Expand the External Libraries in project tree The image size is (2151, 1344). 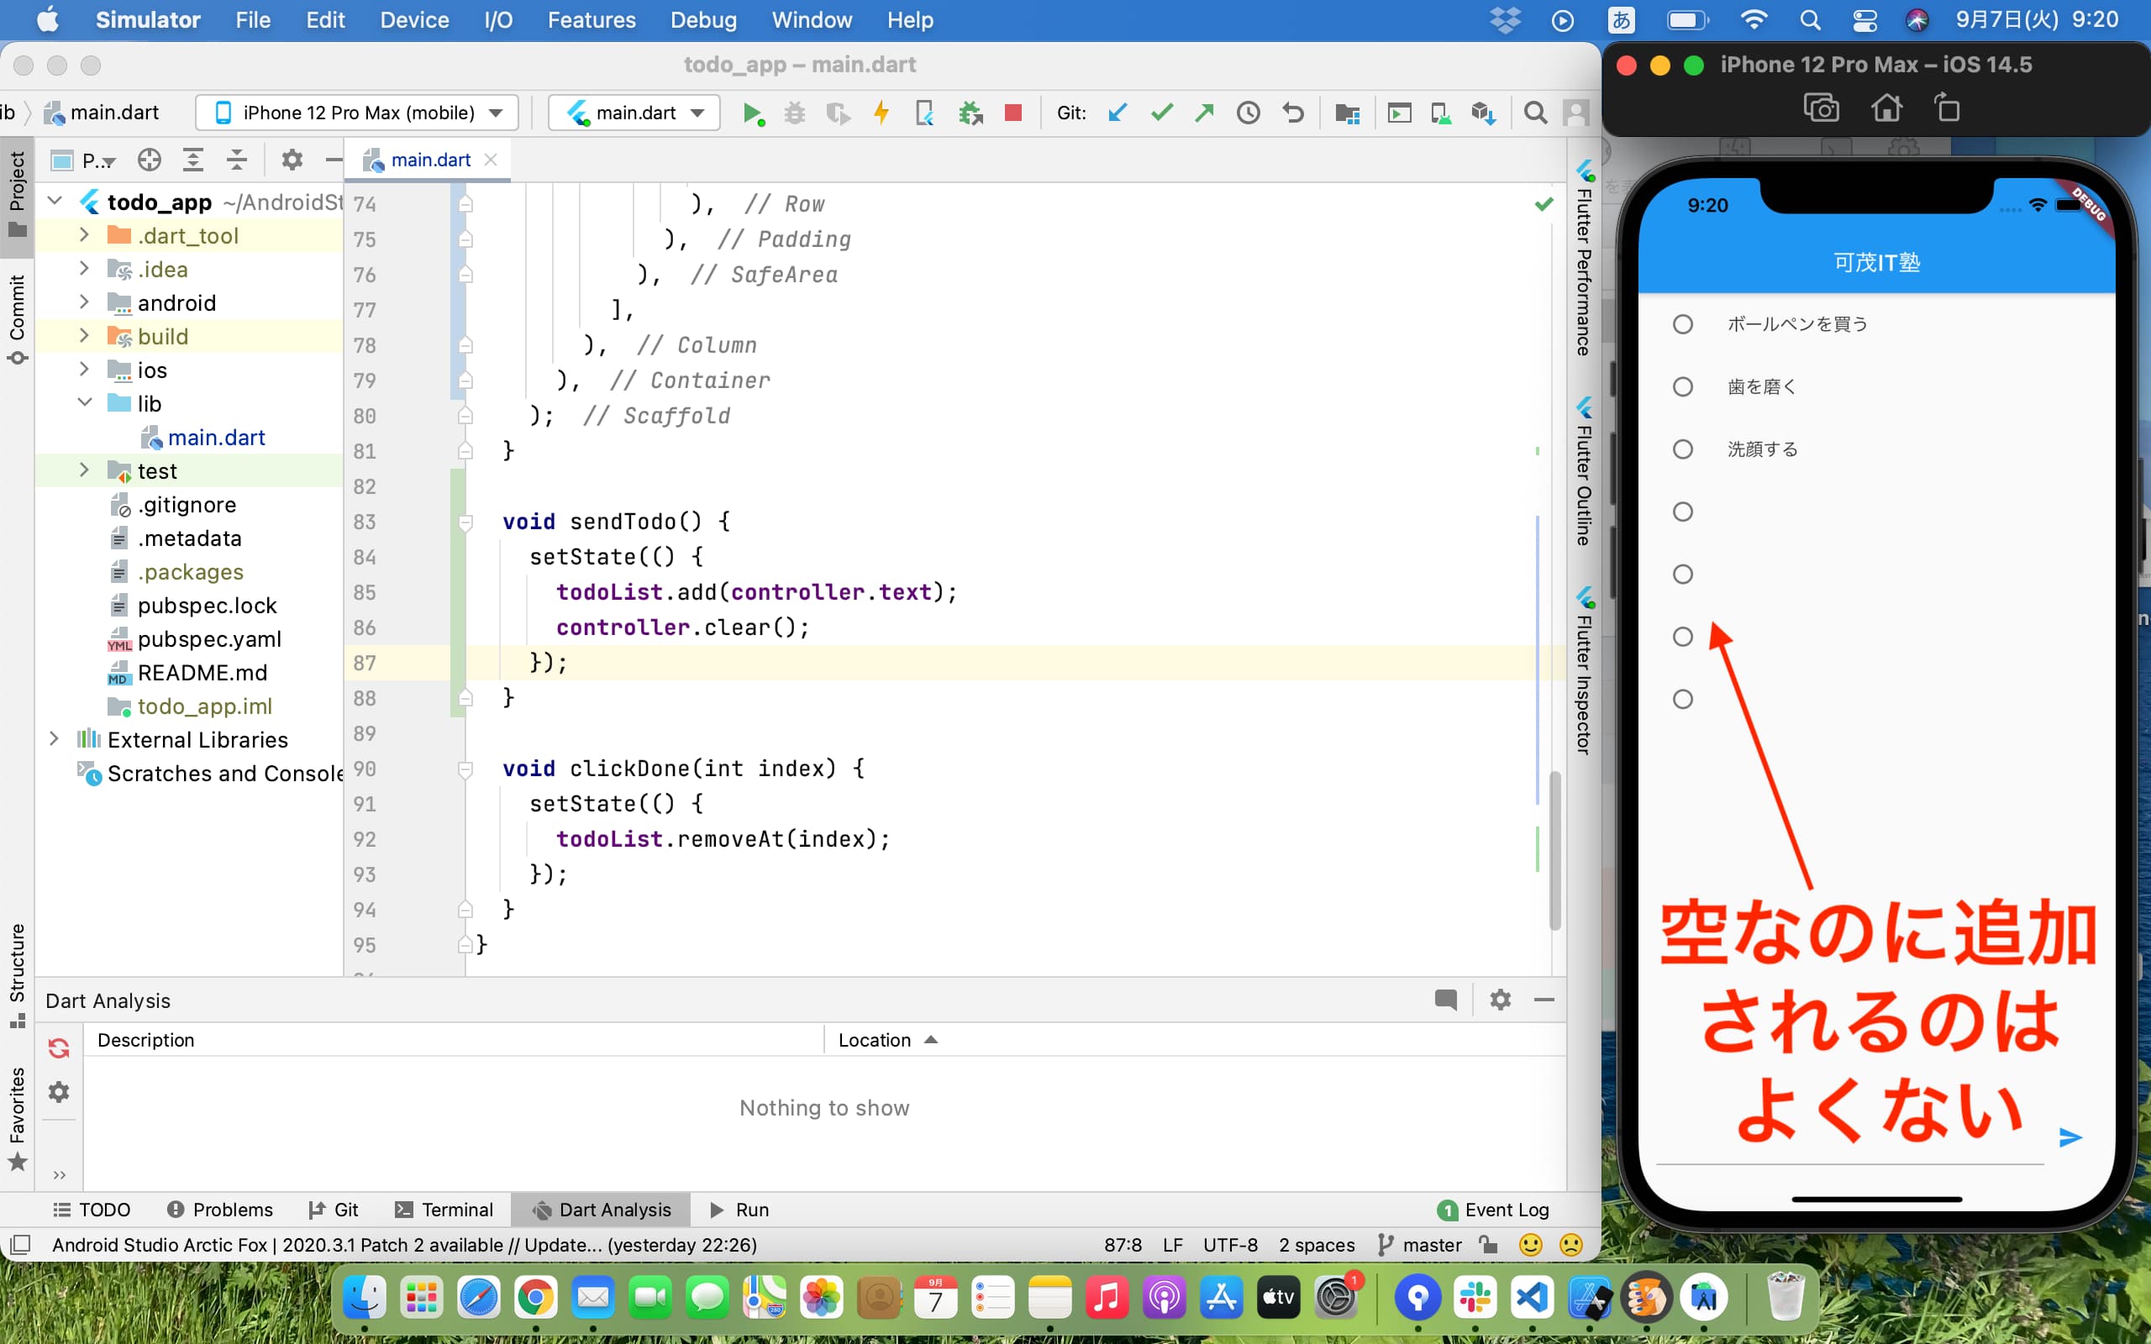pos(53,738)
